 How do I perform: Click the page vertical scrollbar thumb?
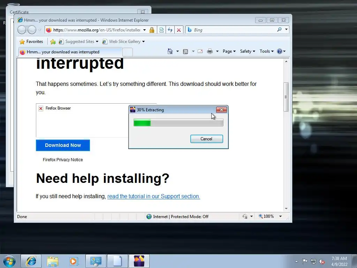[x=286, y=97]
